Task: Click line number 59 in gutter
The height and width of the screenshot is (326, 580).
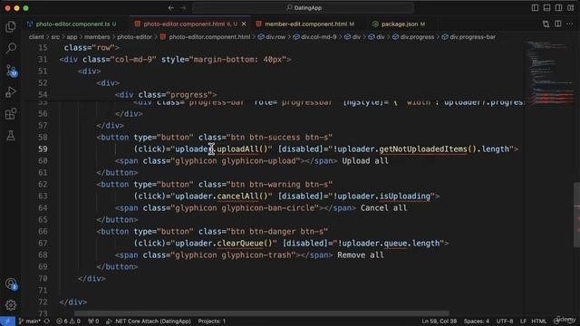Action: coord(43,149)
